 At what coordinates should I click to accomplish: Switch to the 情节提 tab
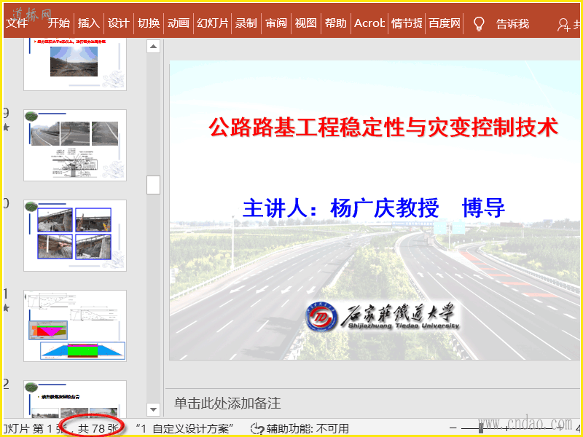point(407,23)
